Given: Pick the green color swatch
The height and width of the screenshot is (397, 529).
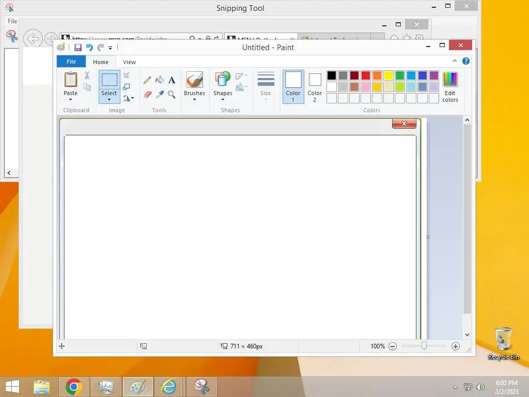Looking at the screenshot, I should (400, 75).
